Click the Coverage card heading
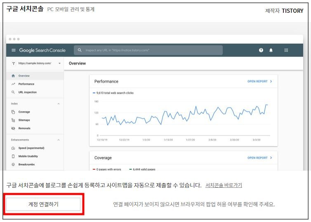Image resolution: width=311 pixels, height=222 pixels. [x=103, y=158]
